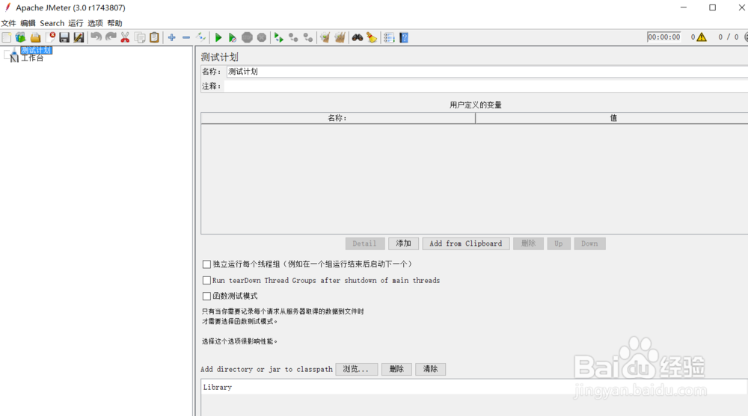Enable run thread groups consecutively checkbox
The width and height of the screenshot is (748, 416).
[x=206, y=264]
